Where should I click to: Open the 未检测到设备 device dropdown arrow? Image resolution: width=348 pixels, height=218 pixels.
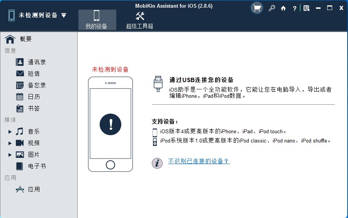pyautogui.click(x=64, y=15)
